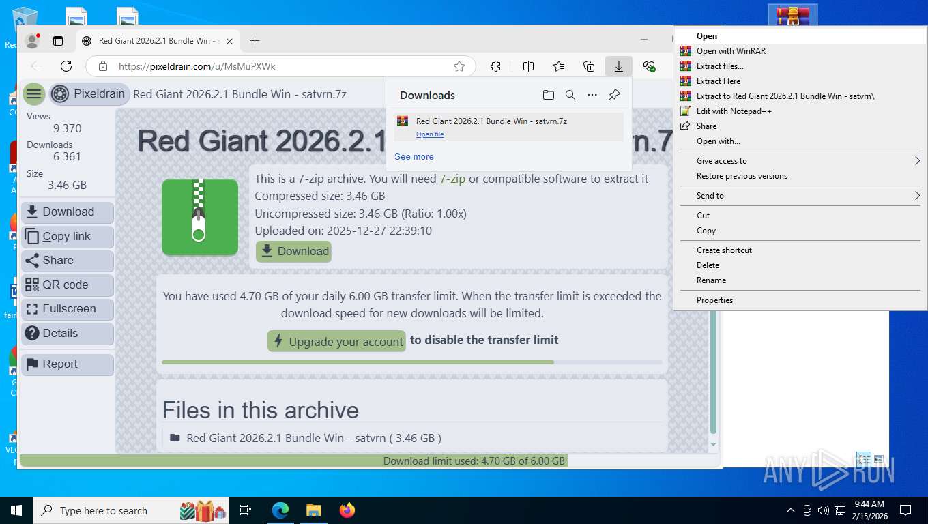Click the Share sidebar button
Screen dimensions: 928x524
68,261
